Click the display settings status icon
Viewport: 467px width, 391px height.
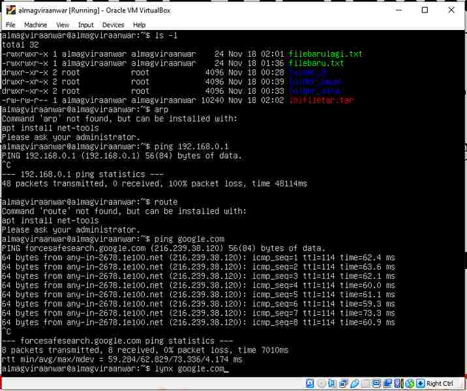coord(376,383)
